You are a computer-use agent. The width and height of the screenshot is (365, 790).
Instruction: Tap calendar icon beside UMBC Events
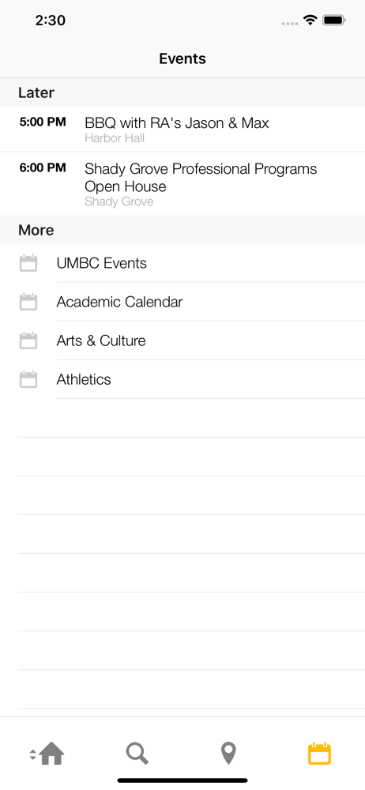(28, 263)
